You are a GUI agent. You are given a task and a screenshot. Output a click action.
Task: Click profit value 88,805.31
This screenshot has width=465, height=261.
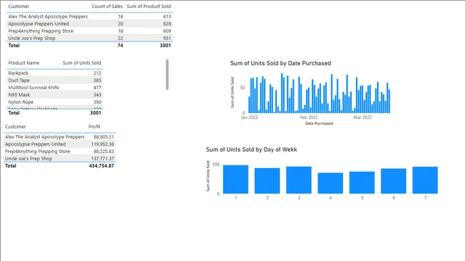pos(103,137)
